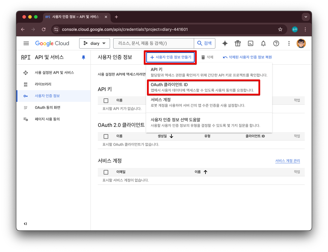The image size is (328, 252).
Task: Reload the current page
Action: click(44, 29)
